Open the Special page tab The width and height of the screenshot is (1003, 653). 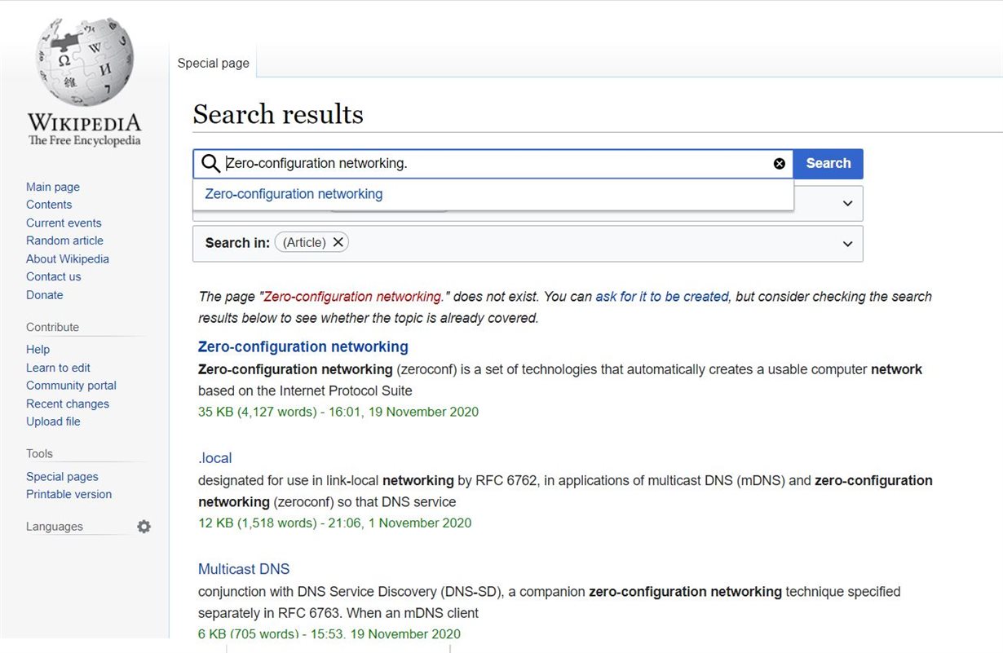pyautogui.click(x=214, y=63)
